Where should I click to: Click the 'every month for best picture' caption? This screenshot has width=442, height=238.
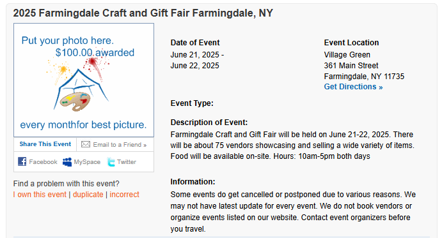[x=83, y=124]
